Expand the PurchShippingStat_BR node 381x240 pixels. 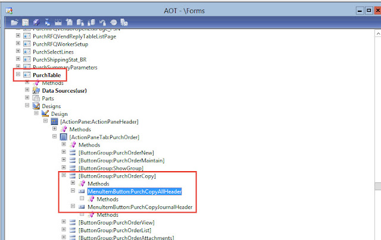pyautogui.click(x=18, y=59)
